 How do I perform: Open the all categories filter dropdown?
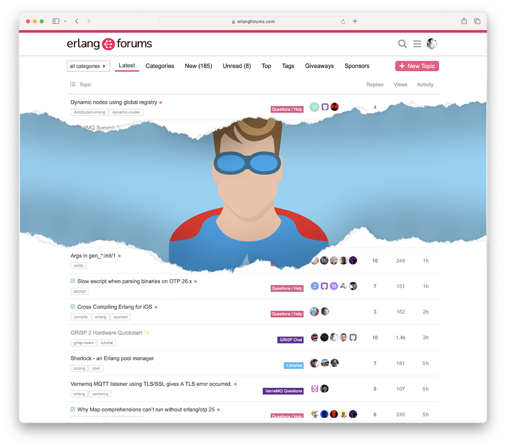(x=88, y=66)
